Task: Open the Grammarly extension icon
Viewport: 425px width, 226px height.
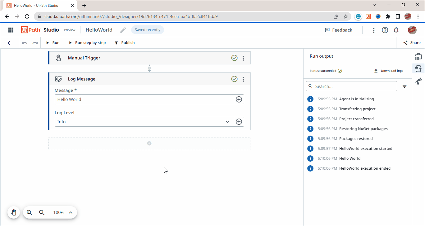Action: 358,16
